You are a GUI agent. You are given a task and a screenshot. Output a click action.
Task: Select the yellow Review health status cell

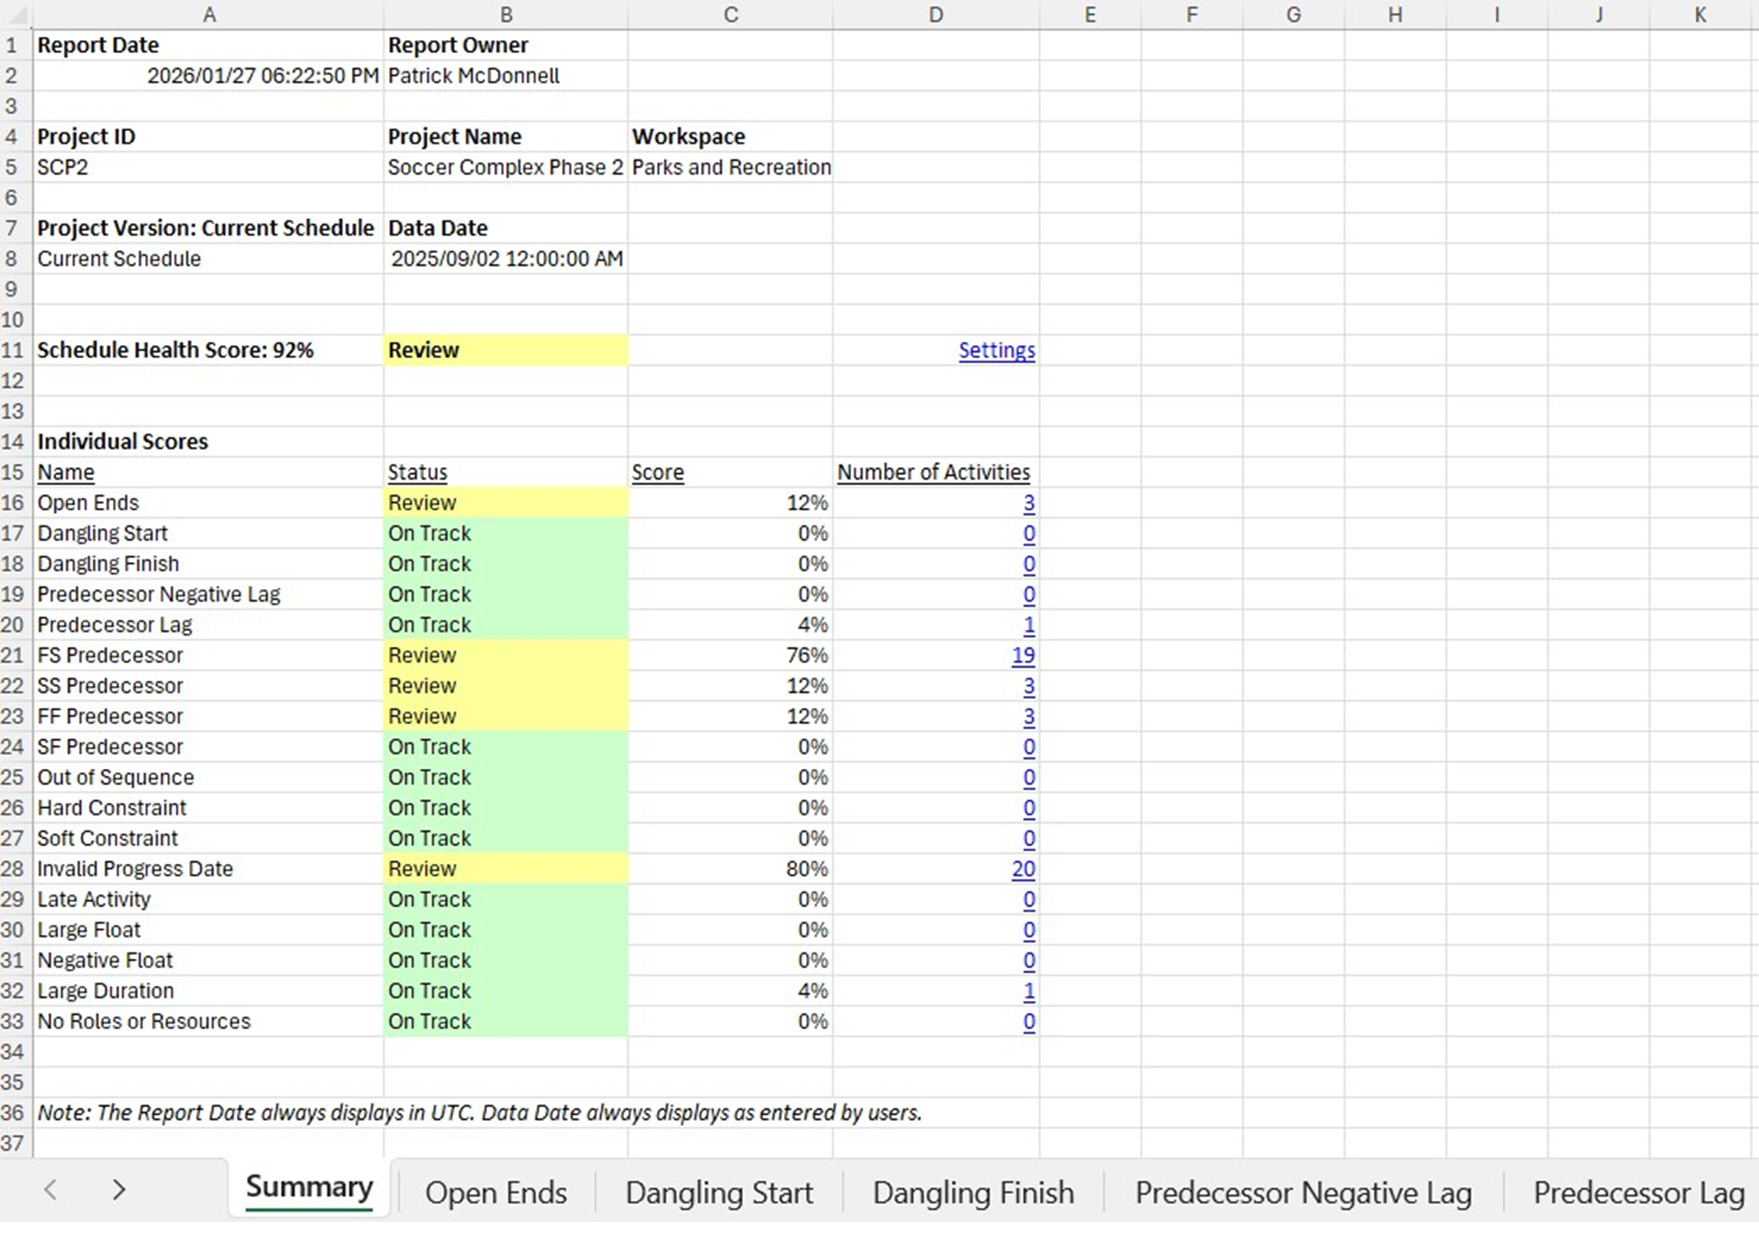click(x=505, y=350)
